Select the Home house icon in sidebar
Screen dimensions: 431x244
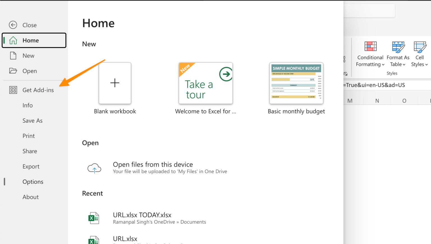click(13, 40)
